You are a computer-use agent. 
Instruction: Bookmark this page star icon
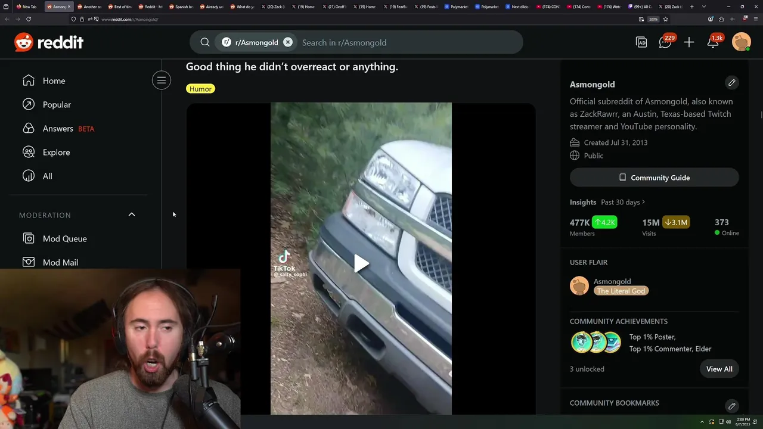665,19
